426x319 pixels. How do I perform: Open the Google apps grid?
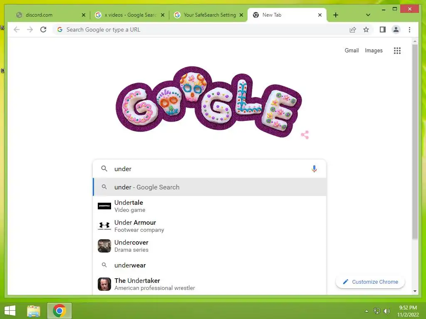pyautogui.click(x=397, y=50)
